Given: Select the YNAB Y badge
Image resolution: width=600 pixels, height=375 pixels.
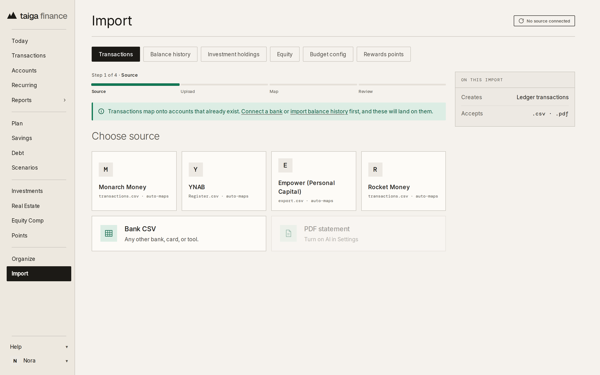Looking at the screenshot, I should pos(196,170).
